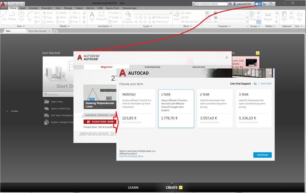Add a new drawing tab with plus button
The image size is (306, 193).
pyautogui.click(x=56, y=31)
